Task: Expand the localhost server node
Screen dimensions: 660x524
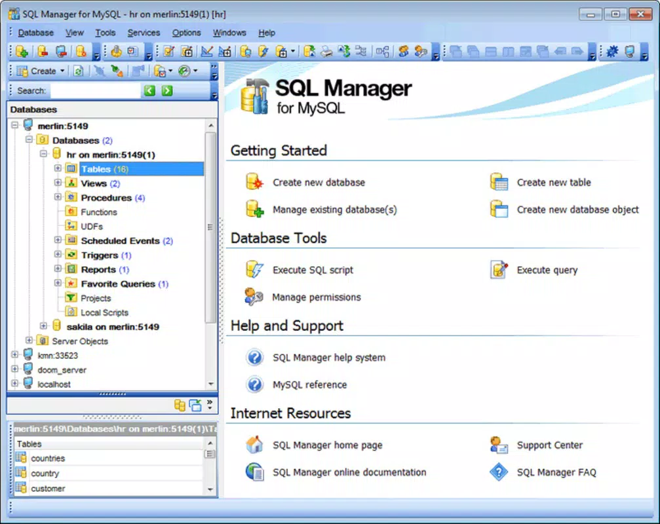Action: coord(14,383)
